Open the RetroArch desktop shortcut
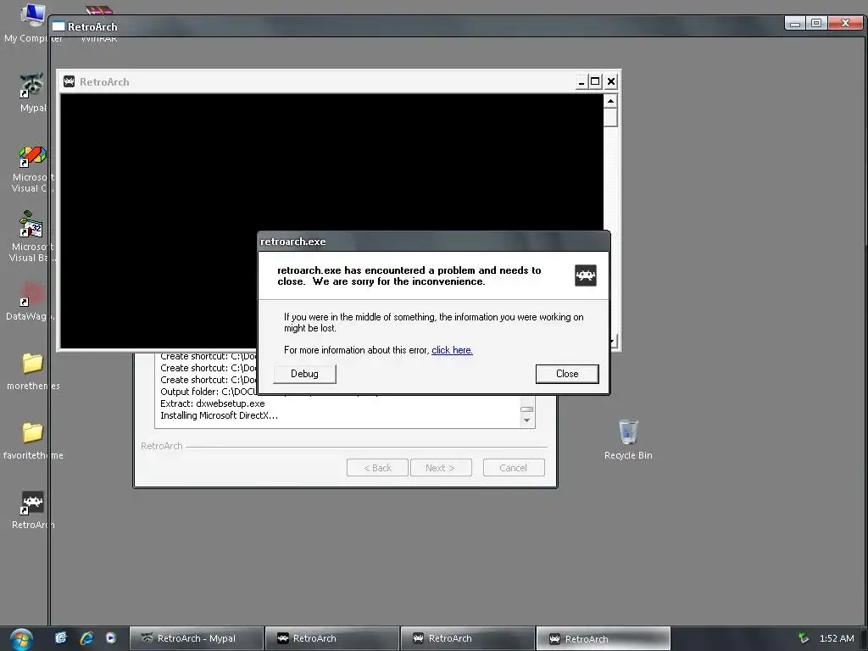 33,509
